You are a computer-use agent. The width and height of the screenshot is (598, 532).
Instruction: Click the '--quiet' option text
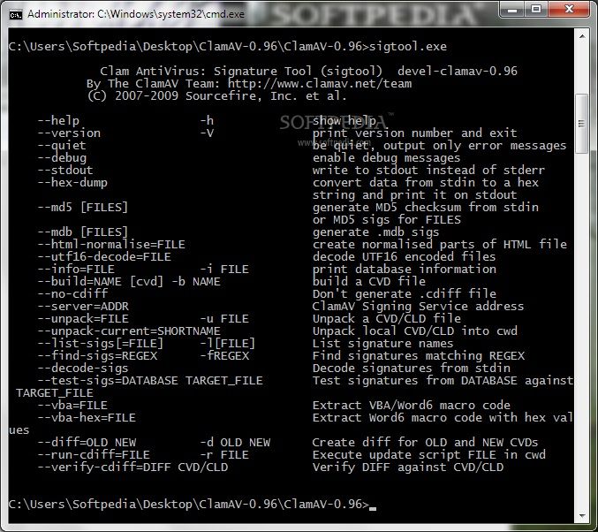62,146
